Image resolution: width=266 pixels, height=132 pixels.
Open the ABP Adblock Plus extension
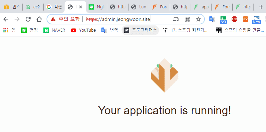click(x=234, y=19)
